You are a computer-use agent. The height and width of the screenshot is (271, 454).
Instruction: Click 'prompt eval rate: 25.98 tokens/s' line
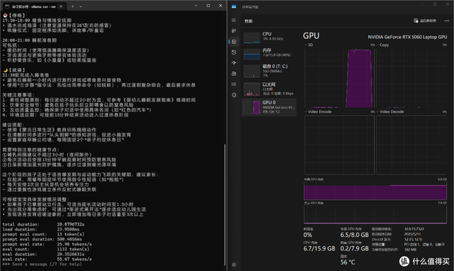(47, 244)
